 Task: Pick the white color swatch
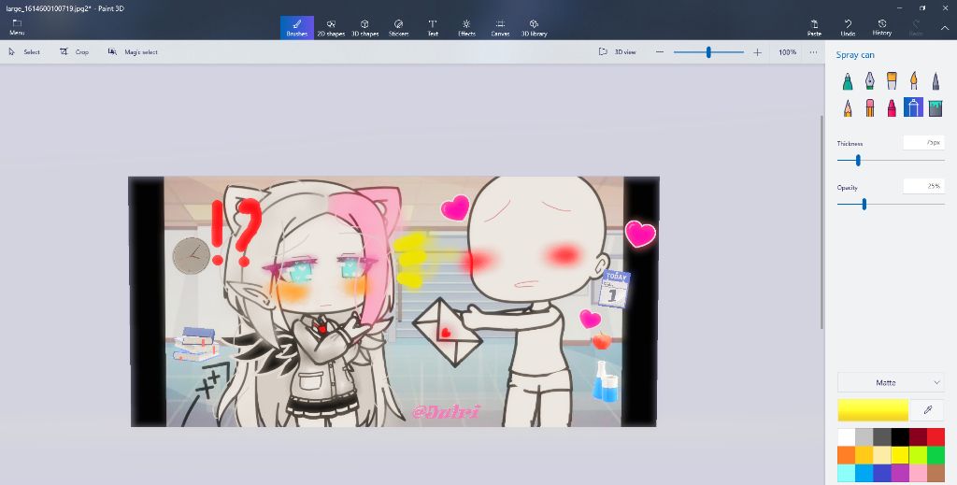pyautogui.click(x=846, y=437)
